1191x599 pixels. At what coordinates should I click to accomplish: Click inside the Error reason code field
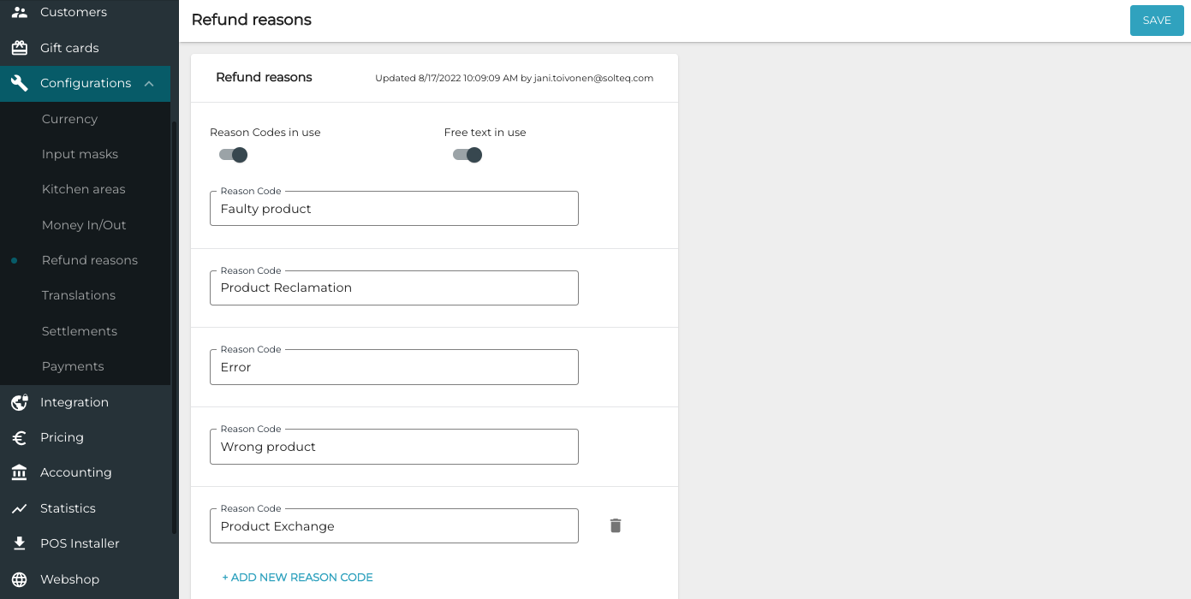point(394,367)
